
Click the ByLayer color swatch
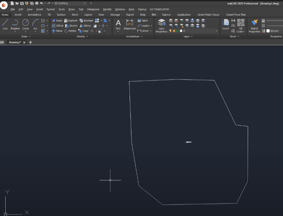268,31
